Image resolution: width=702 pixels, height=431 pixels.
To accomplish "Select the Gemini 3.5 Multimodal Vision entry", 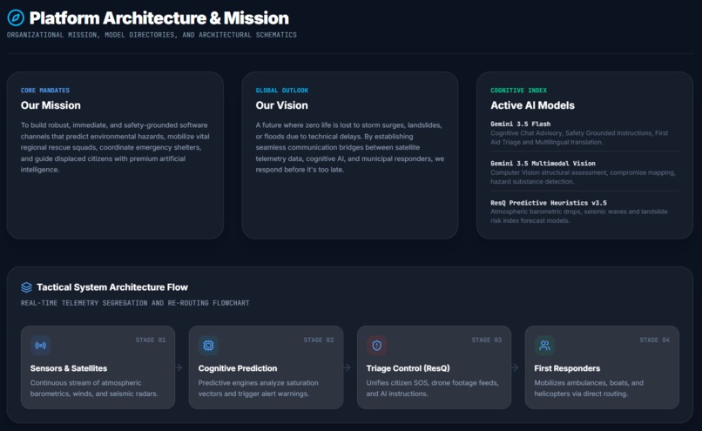I will pos(584,172).
